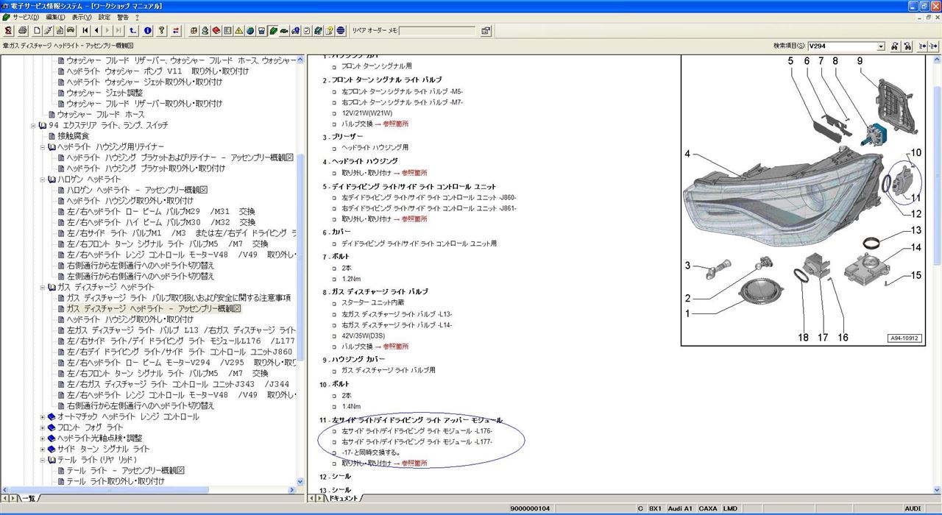Collapse the 94 エクステリア ライト、ランプ、スイッチ node

coord(33,126)
